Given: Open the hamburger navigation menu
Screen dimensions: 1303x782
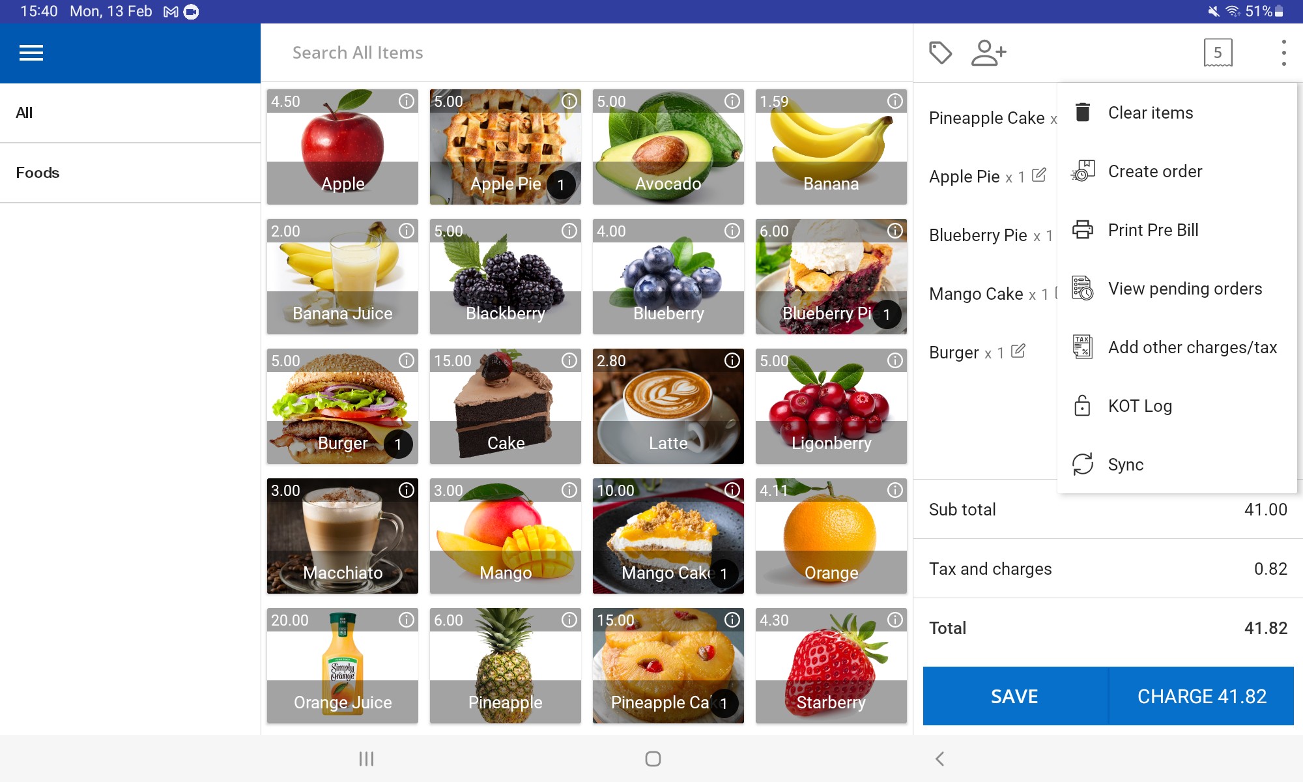Looking at the screenshot, I should 31,53.
